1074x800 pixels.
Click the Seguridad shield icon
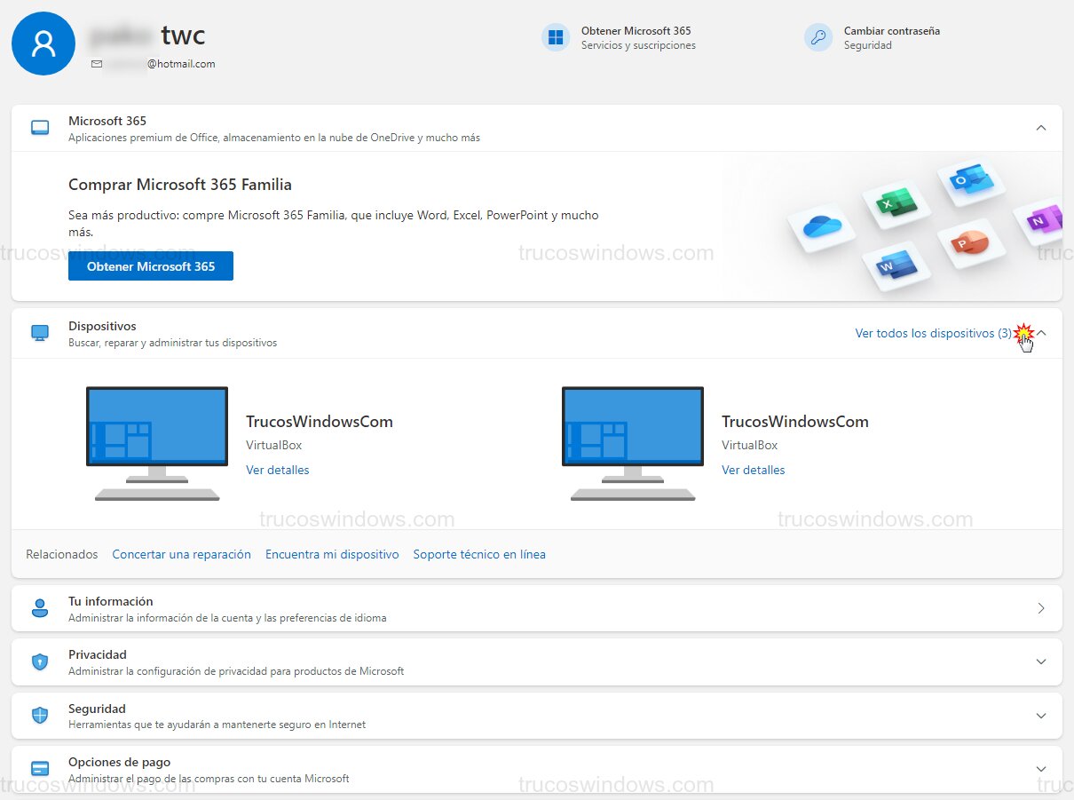(39, 715)
